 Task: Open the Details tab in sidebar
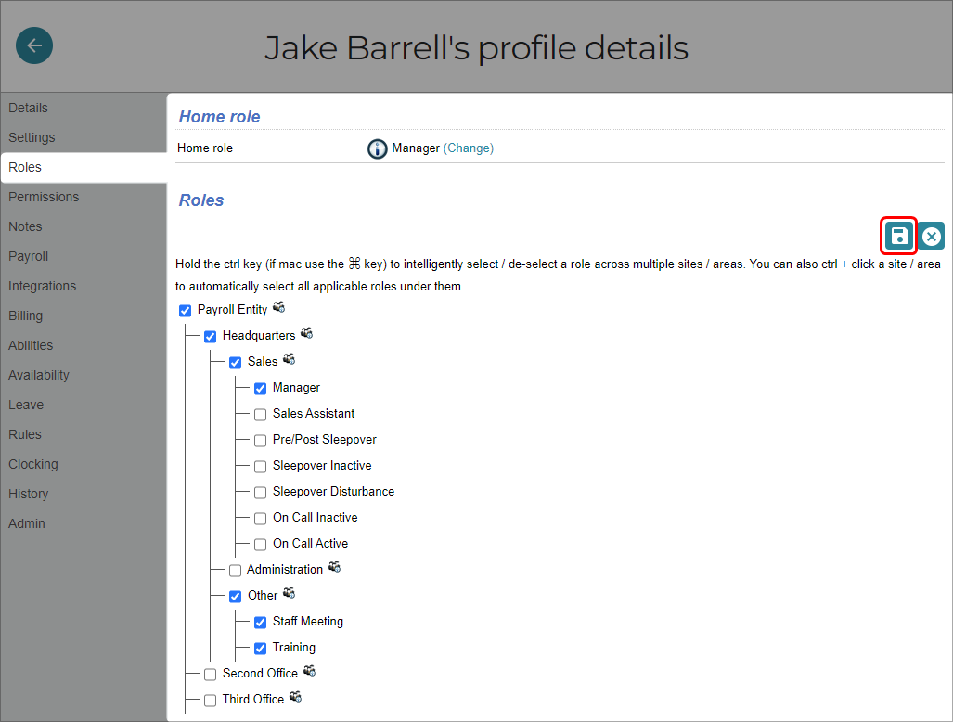(84, 108)
